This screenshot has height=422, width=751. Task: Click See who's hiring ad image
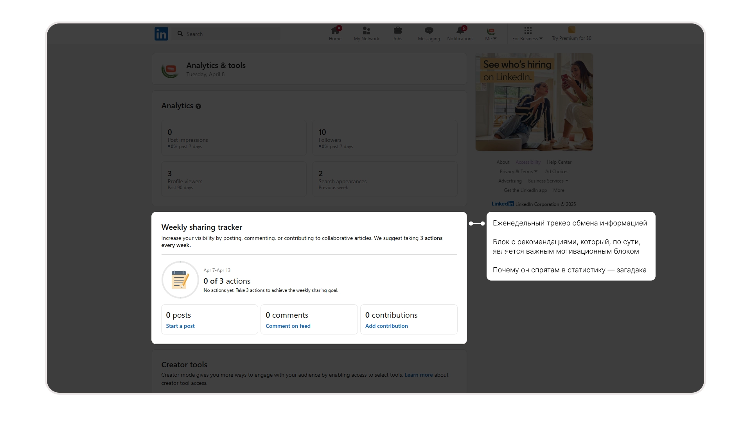pyautogui.click(x=534, y=102)
